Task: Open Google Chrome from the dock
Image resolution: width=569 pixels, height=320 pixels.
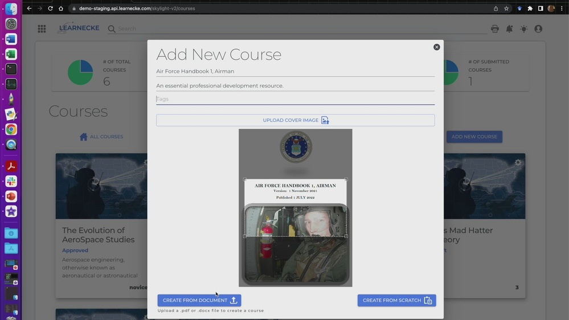Action: coord(11,129)
